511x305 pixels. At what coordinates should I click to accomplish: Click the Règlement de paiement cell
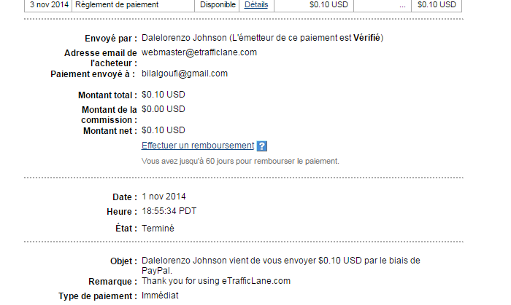click(x=133, y=5)
